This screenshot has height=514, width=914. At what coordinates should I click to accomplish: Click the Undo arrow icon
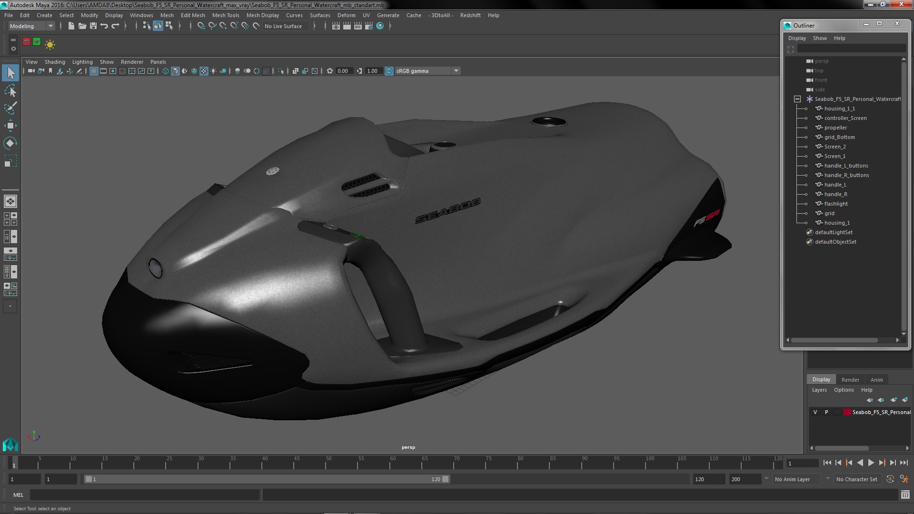pos(104,26)
